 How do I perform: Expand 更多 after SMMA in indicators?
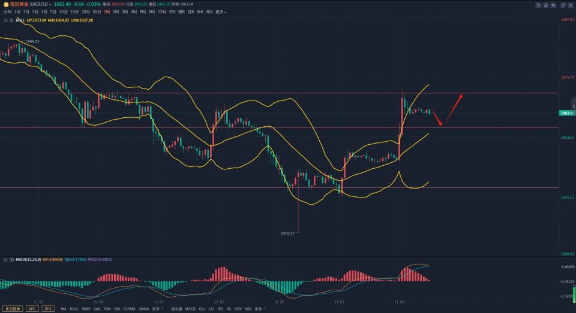tap(158, 309)
